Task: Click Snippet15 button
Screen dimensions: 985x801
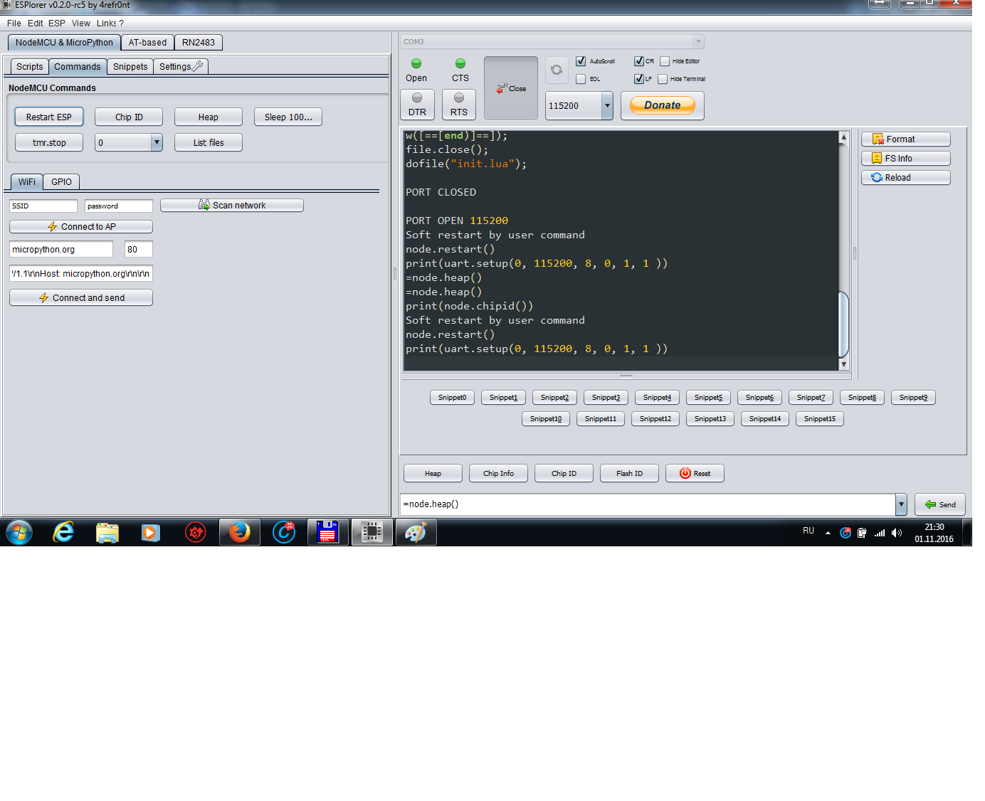Action: click(x=820, y=419)
